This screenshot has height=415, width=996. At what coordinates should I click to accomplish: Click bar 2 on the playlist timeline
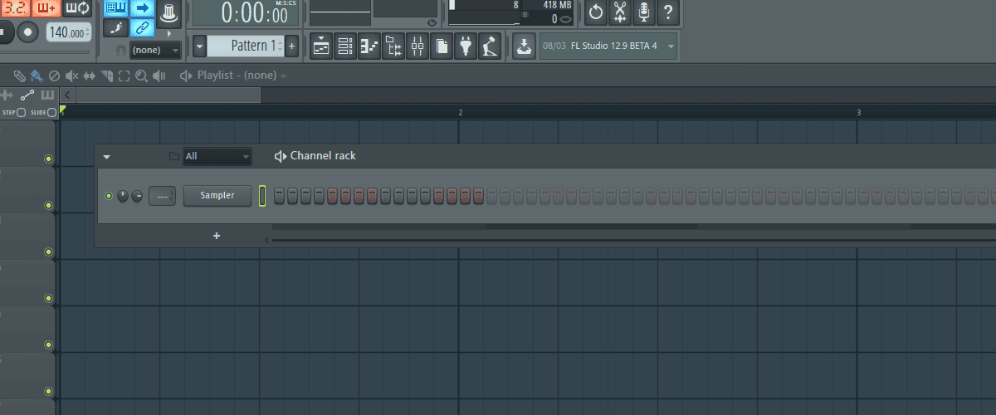461,112
